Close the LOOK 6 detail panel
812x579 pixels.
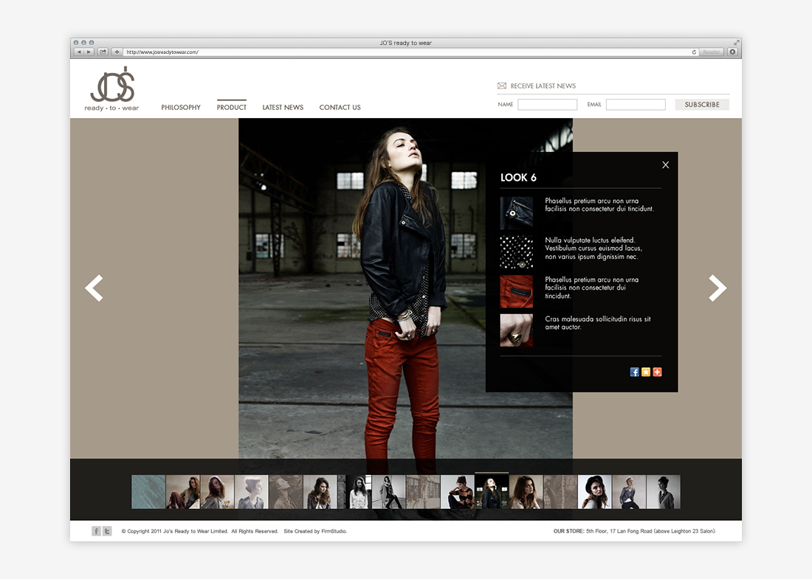click(665, 164)
